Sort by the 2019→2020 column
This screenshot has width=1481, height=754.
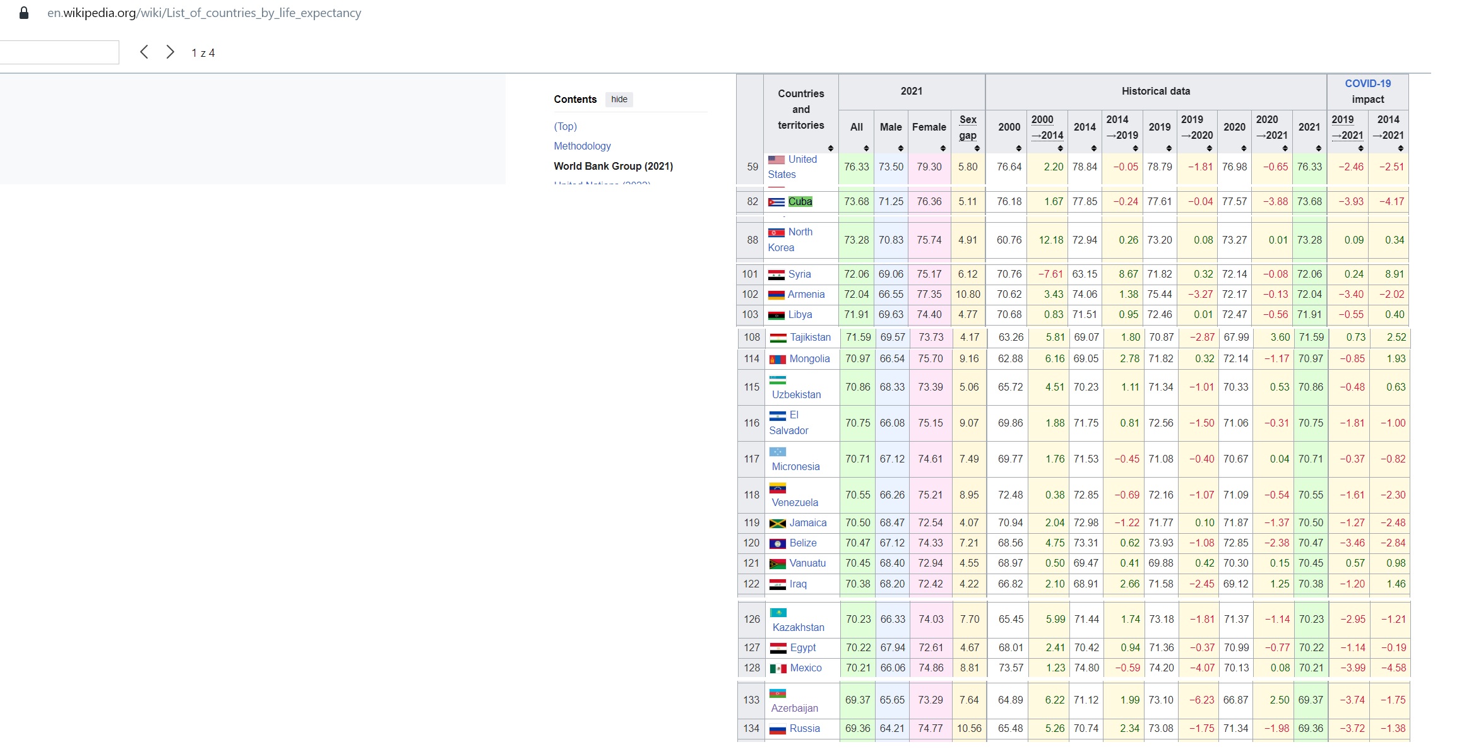(1210, 148)
